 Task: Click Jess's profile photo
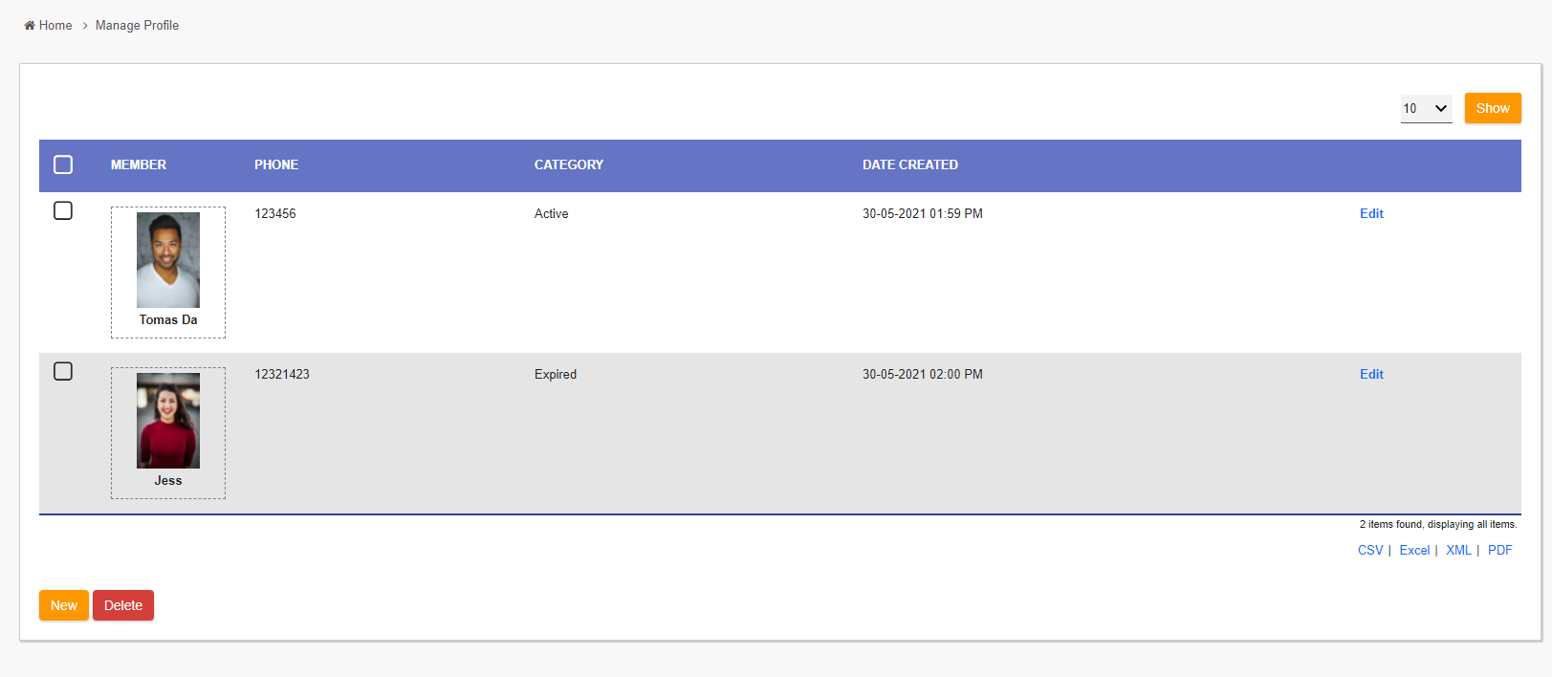pos(168,420)
